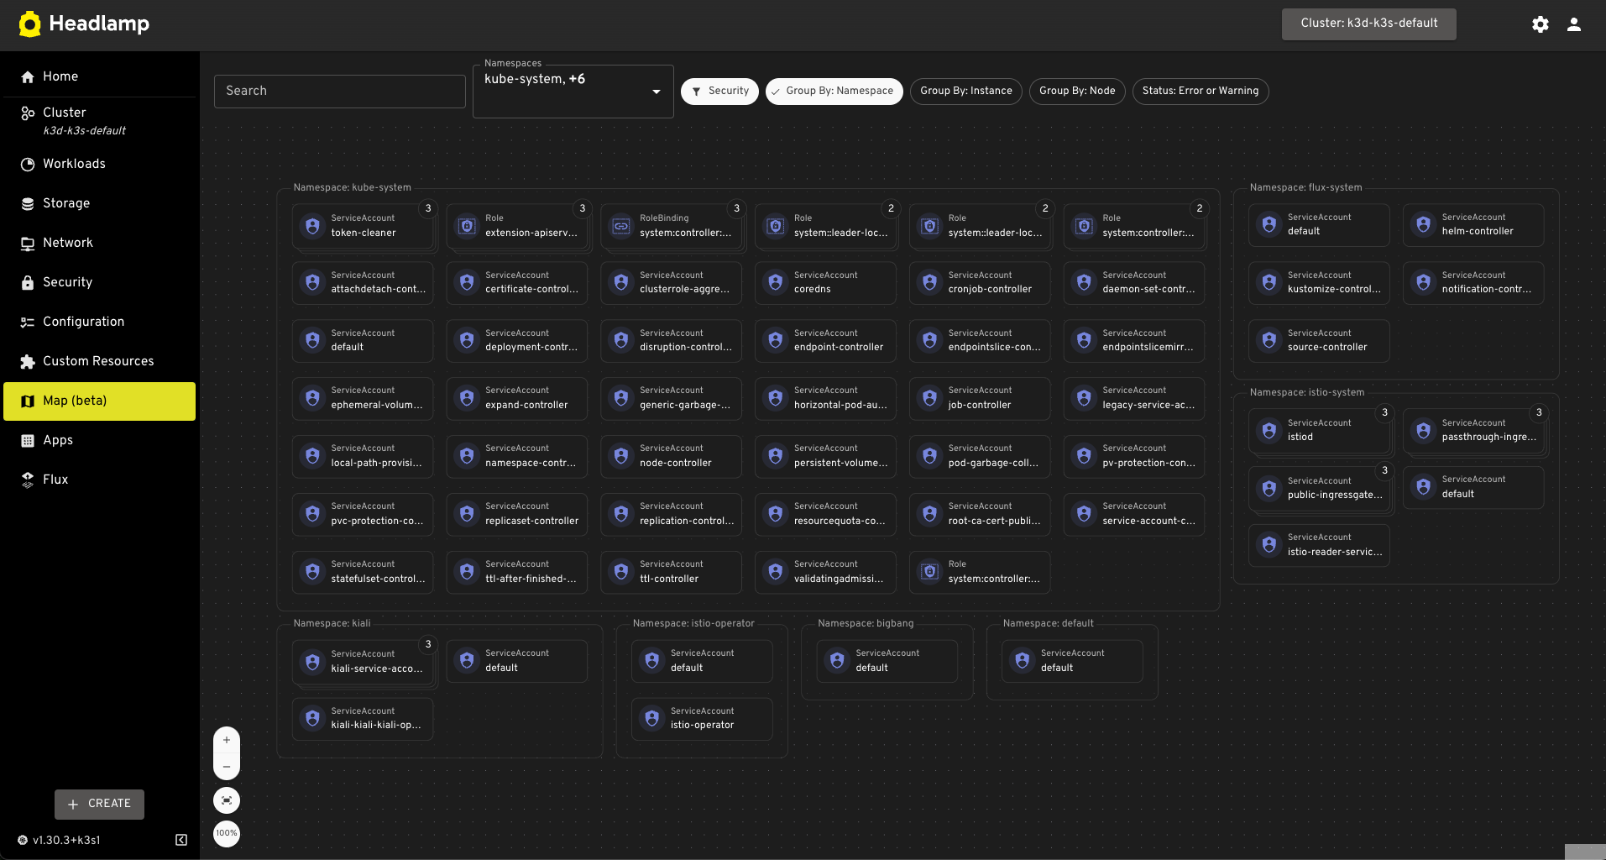Image resolution: width=1606 pixels, height=860 pixels.
Task: Click the user account icon
Action: [x=1573, y=24]
